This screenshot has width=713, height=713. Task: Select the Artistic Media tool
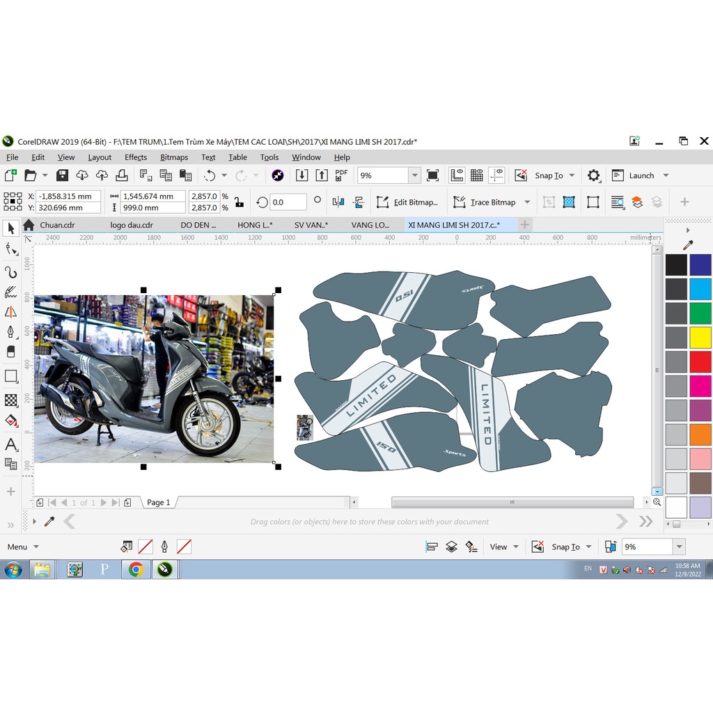[x=10, y=292]
